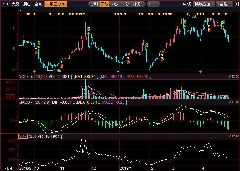Click the S sell signal in early October
The width and height of the screenshot is (240, 171).
point(39,43)
